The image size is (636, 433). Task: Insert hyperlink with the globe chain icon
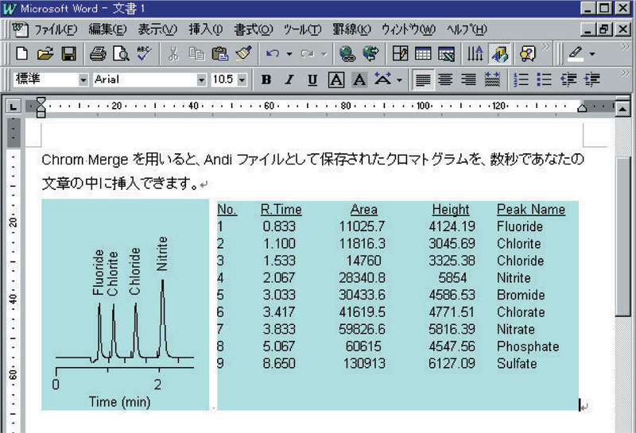347,53
